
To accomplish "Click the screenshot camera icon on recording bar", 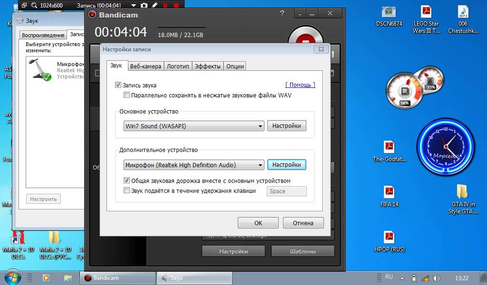I will click(x=144, y=5).
